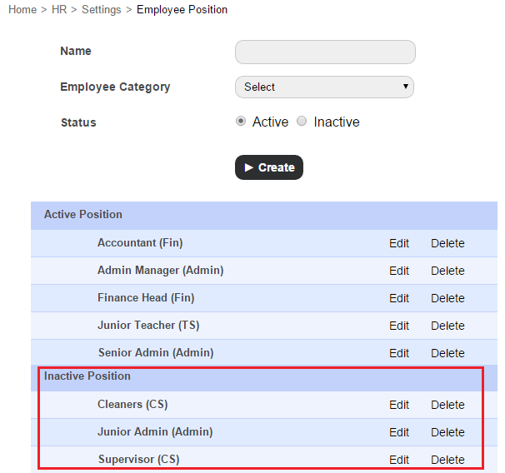Open the Employee Category dropdown

[x=325, y=87]
